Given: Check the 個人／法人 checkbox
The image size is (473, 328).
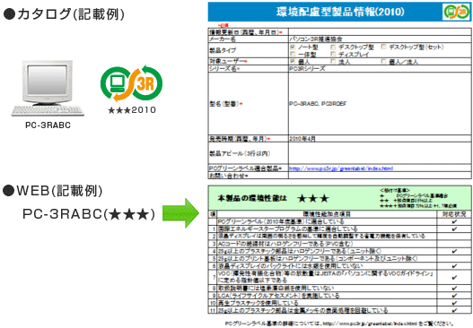Looking at the screenshot, I should (x=384, y=62).
